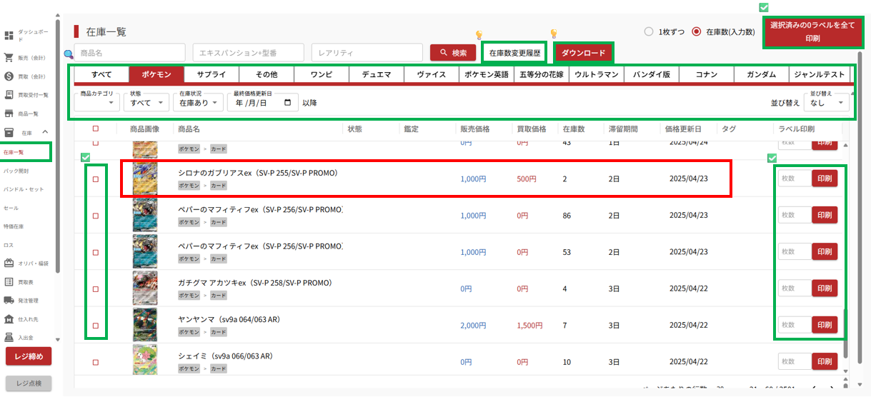Click the cart icon for 販売（会計）
Screen dimensions: 871x397
(x=9, y=58)
